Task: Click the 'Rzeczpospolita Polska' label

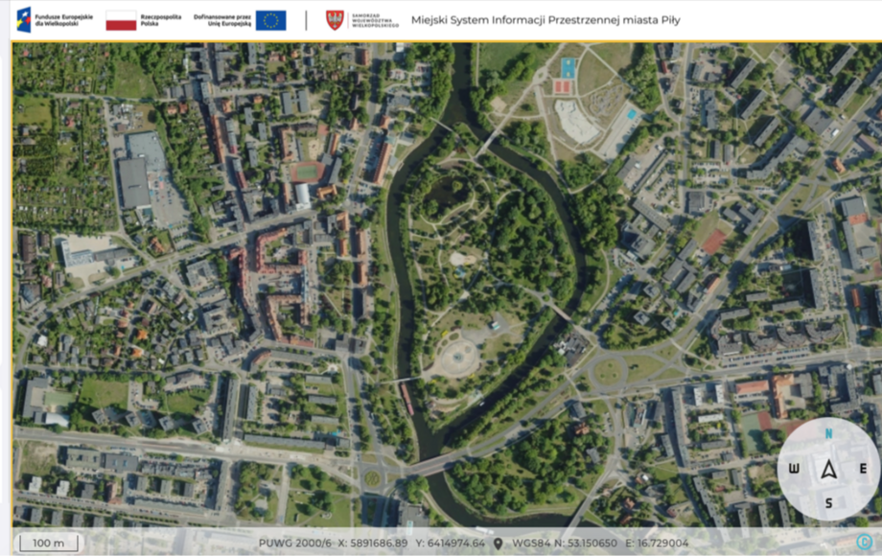Action: (161, 20)
